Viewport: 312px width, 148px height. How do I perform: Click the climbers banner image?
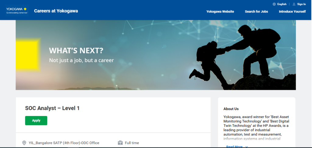[156, 55]
